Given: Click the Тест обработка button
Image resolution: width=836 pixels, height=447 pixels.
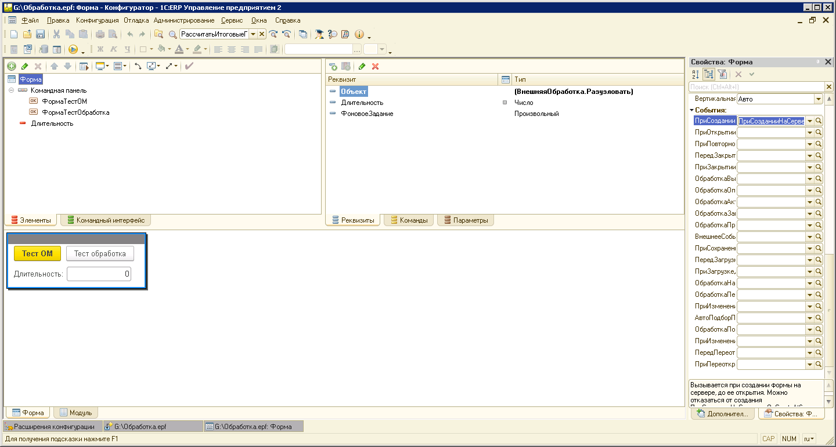Looking at the screenshot, I should coord(100,253).
